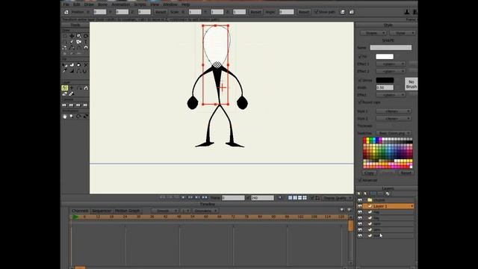Open the Swatches Basic Colors dropdown

[394, 133]
